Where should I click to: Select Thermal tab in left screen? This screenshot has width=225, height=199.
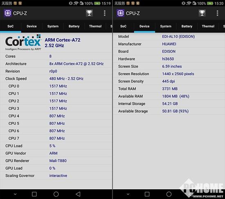[95, 26]
